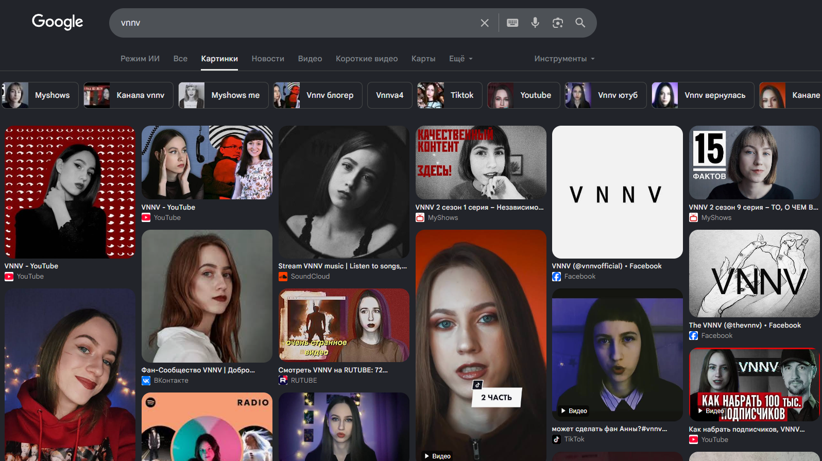Open the black-and-white SoundCloud portrait image
The height and width of the screenshot is (461, 822).
point(344,192)
